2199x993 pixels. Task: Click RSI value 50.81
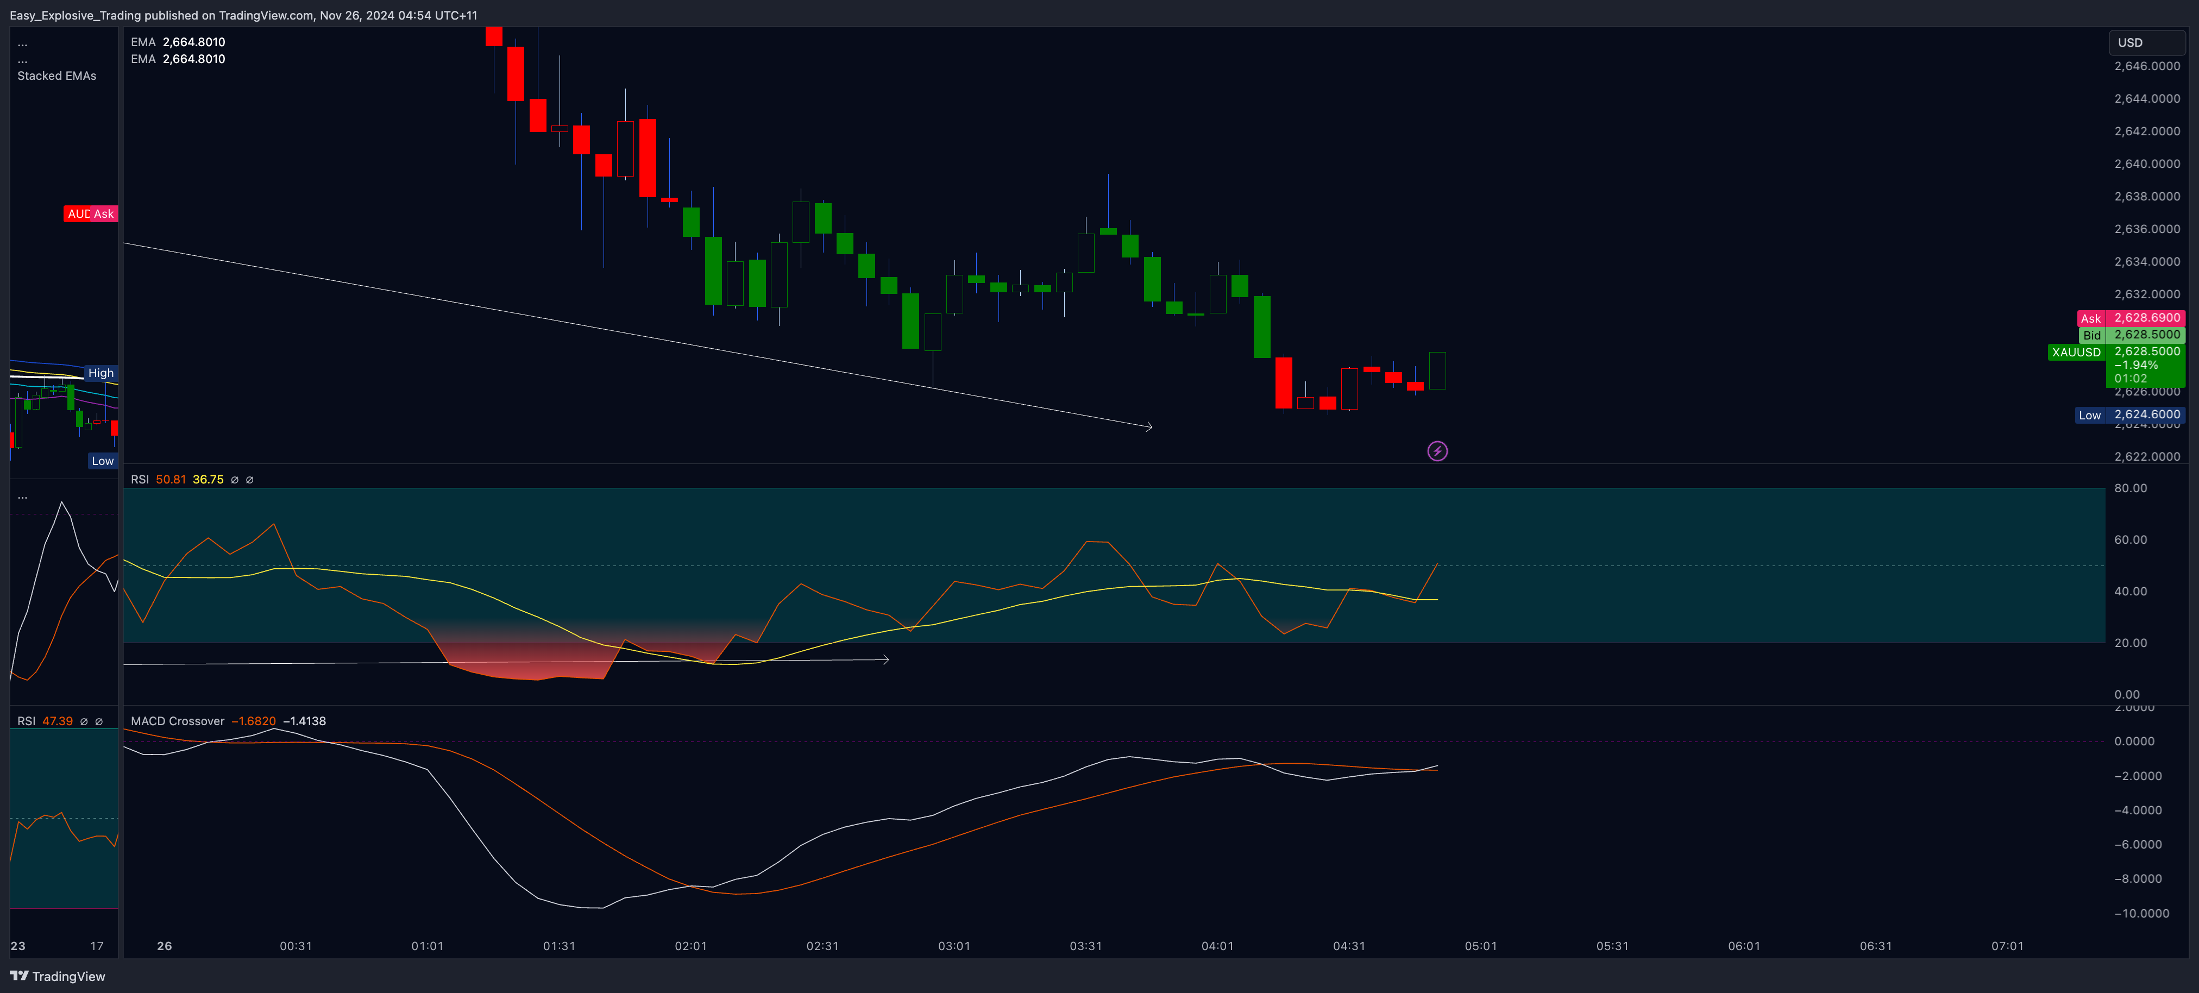[171, 480]
